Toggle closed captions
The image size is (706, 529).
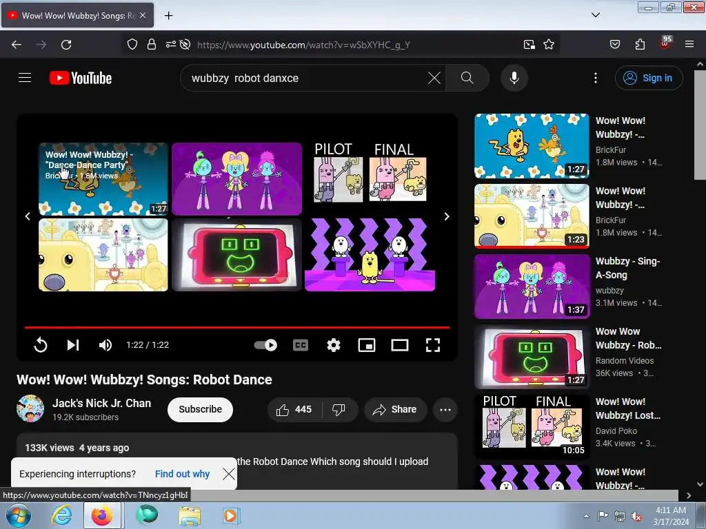coord(301,345)
